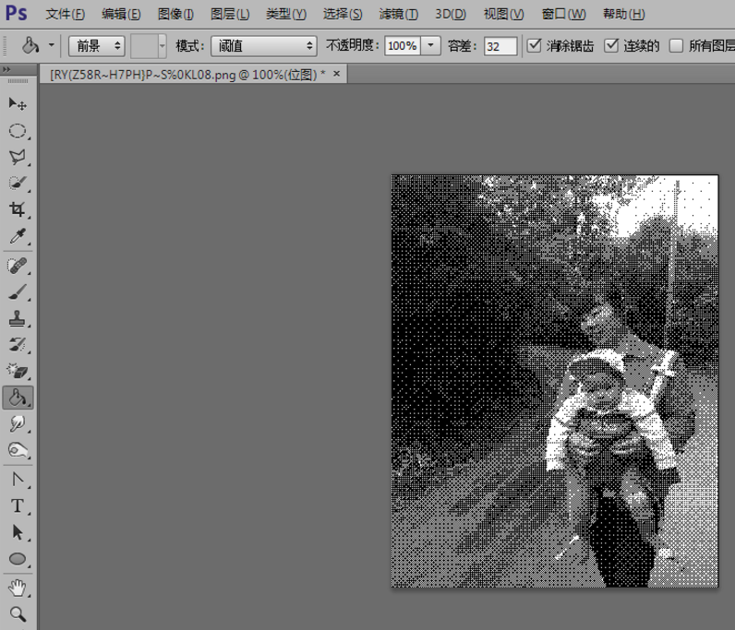The image size is (735, 630).
Task: Click the dithered bitmap image canvas
Action: click(555, 381)
